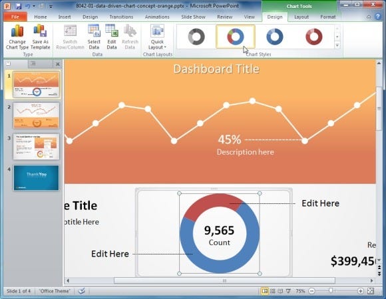The image size is (386, 299).
Task: Customize Quick Access Toolbar dropdown arrow
Action: (51, 7)
